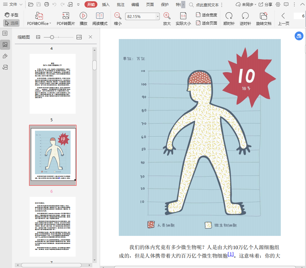Start slideshow with 播放 icon

click(x=83, y=16)
